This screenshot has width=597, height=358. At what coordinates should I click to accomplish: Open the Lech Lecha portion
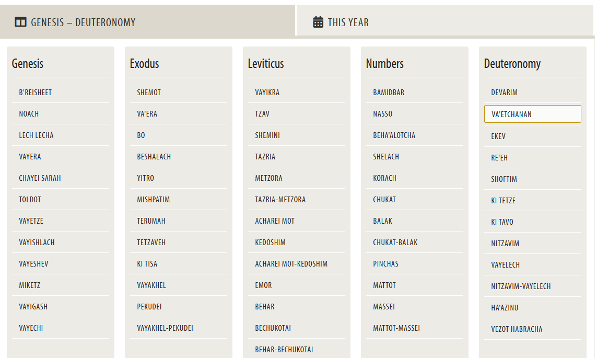(37, 135)
